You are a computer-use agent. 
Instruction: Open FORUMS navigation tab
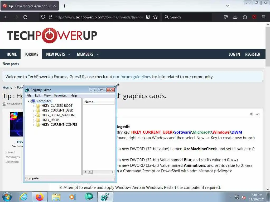(31, 54)
